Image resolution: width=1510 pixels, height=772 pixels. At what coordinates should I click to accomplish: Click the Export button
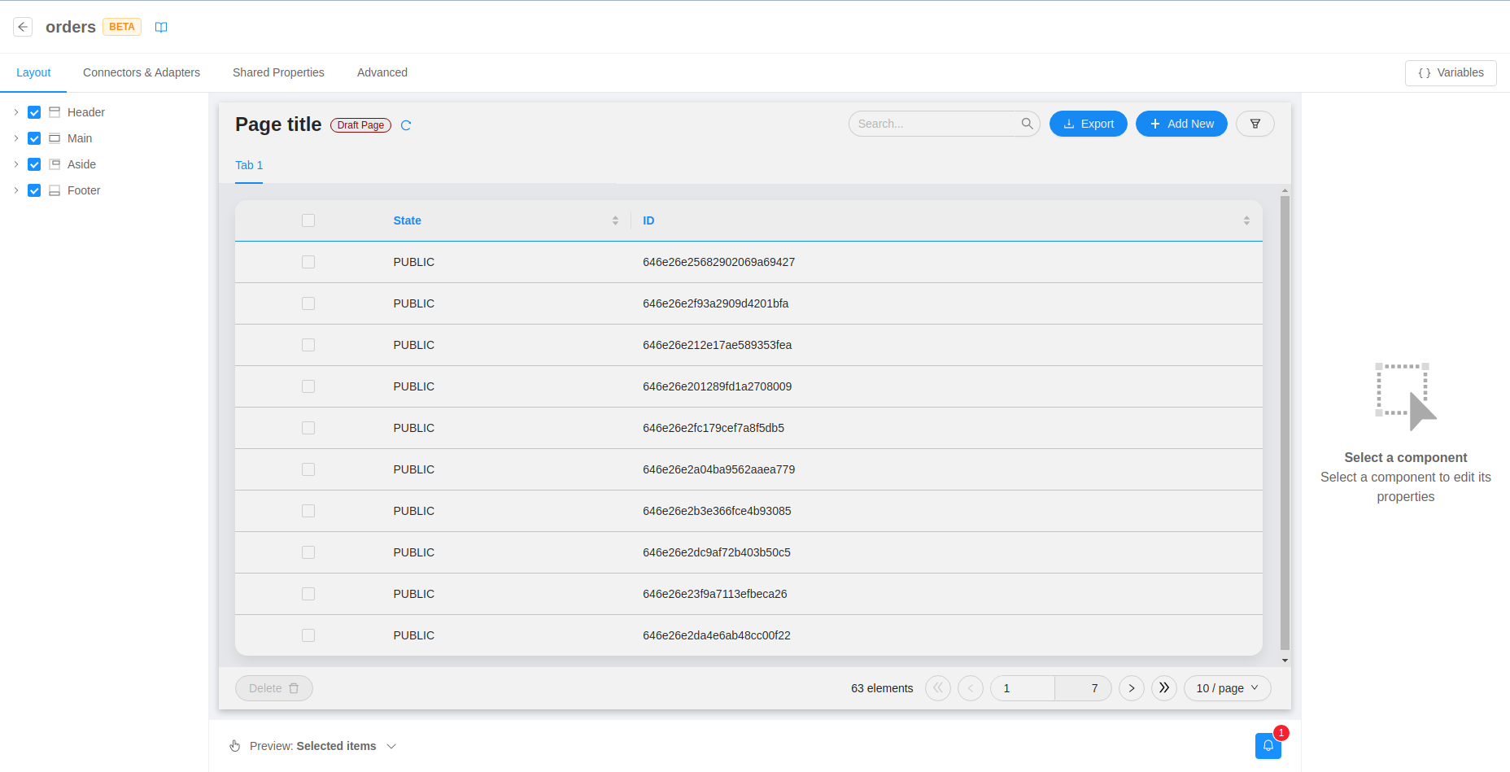(x=1088, y=124)
